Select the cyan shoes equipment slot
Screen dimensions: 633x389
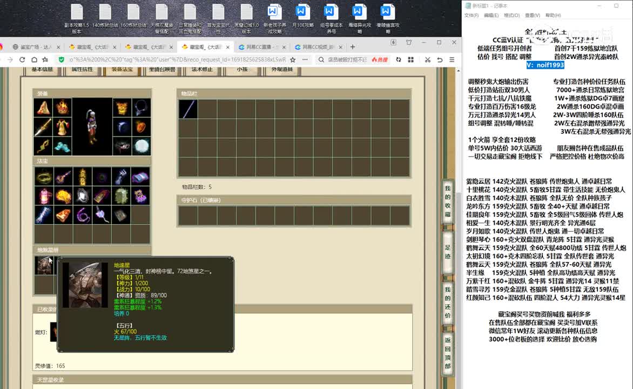pos(62,146)
